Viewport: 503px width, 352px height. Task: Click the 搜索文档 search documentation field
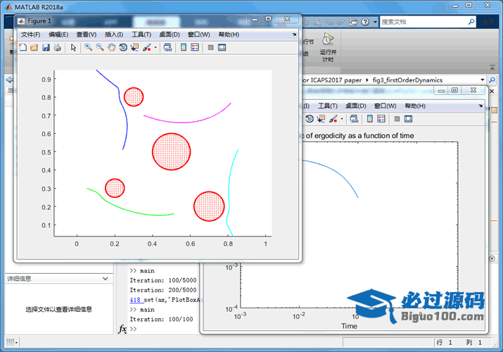point(424,22)
